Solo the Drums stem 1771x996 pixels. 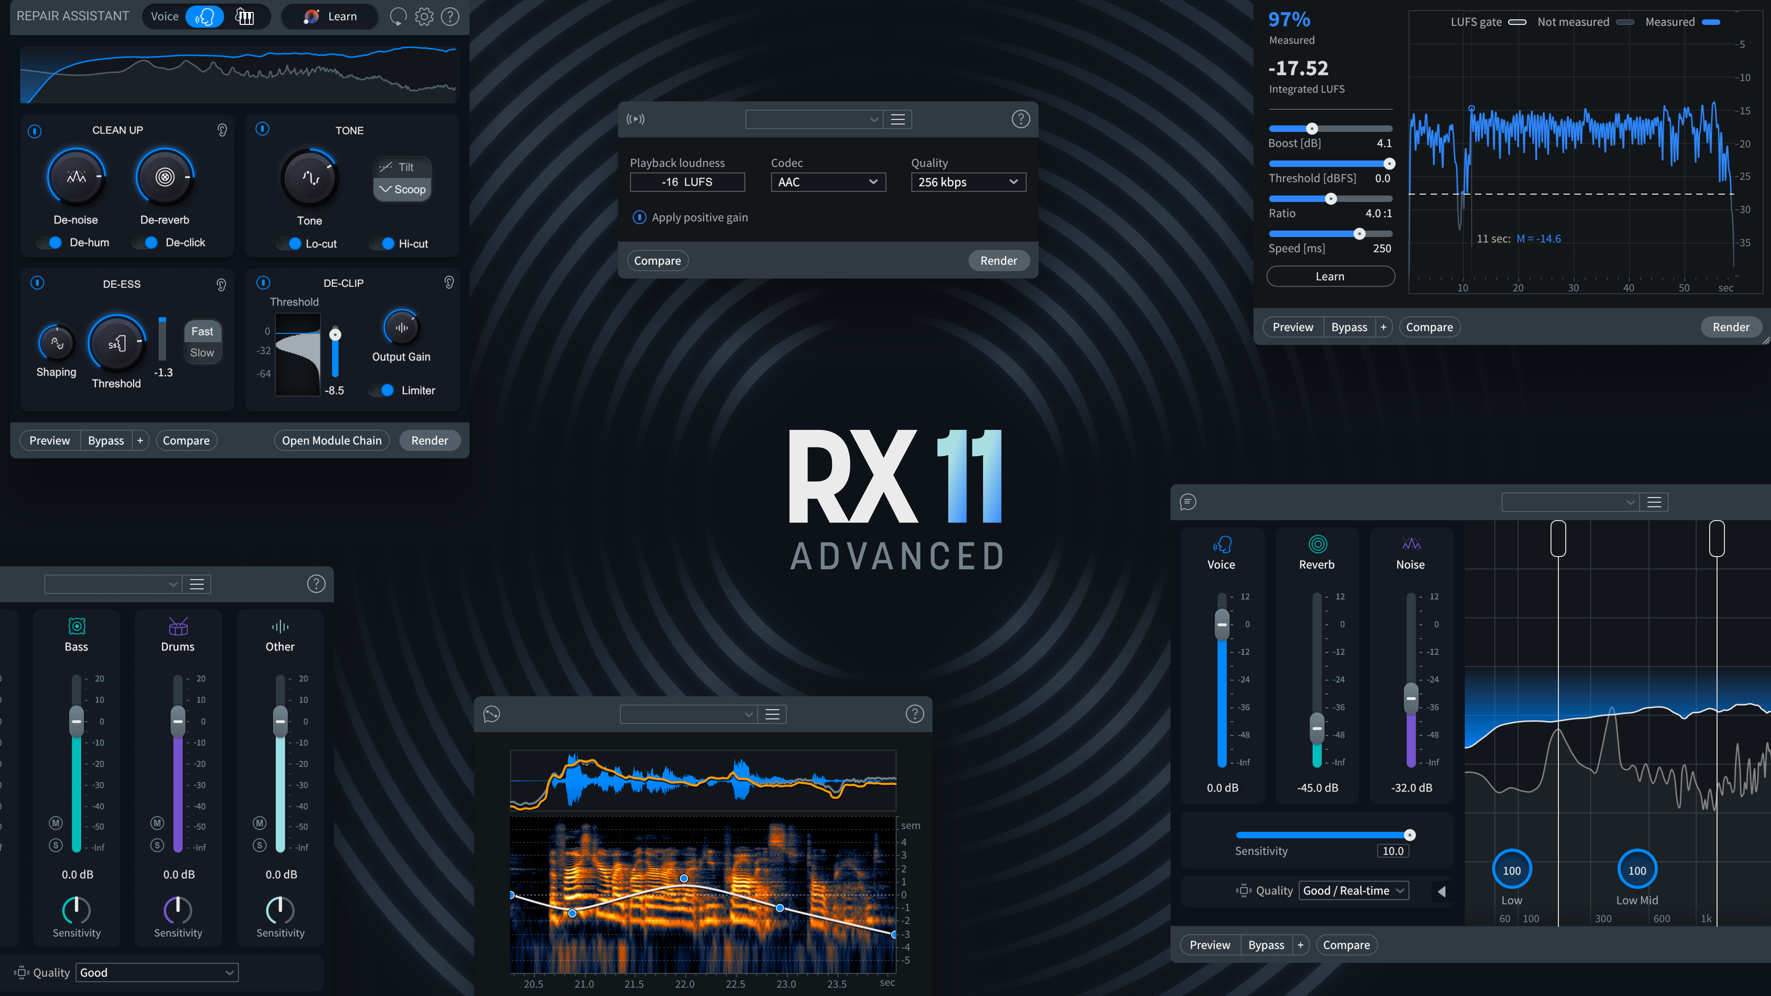(157, 845)
